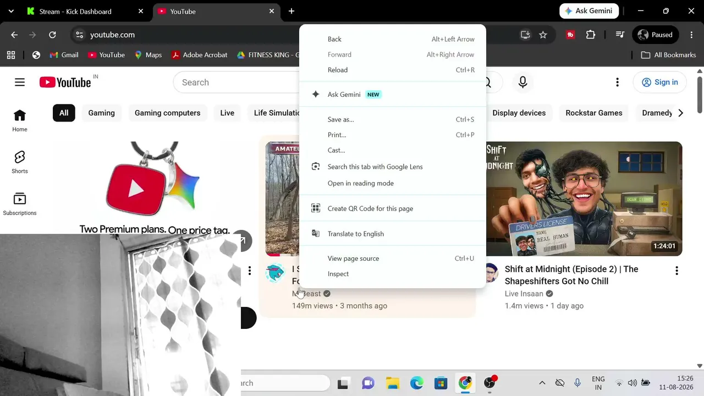Start voice search with the microphone
Screen dimensions: 704x396
(523, 82)
